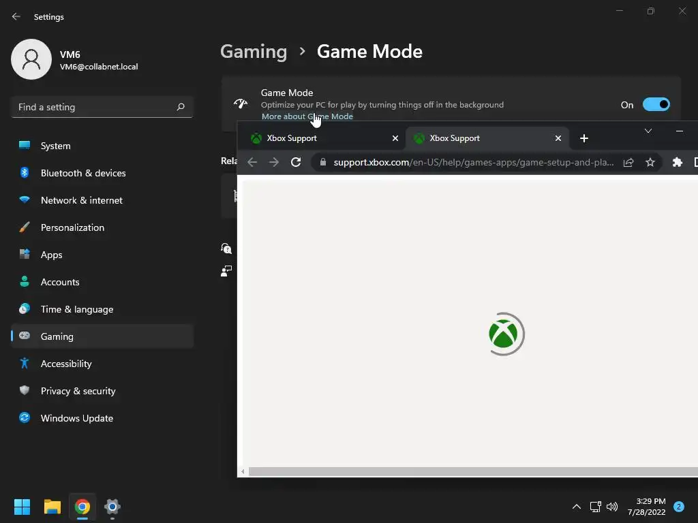This screenshot has width=698, height=523.
Task: Open notification center badge
Action: 679,507
